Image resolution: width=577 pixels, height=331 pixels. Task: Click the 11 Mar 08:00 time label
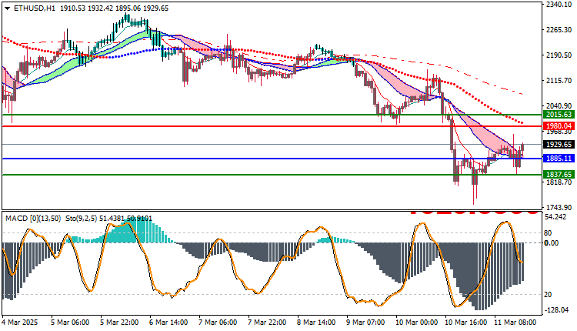[x=515, y=323]
